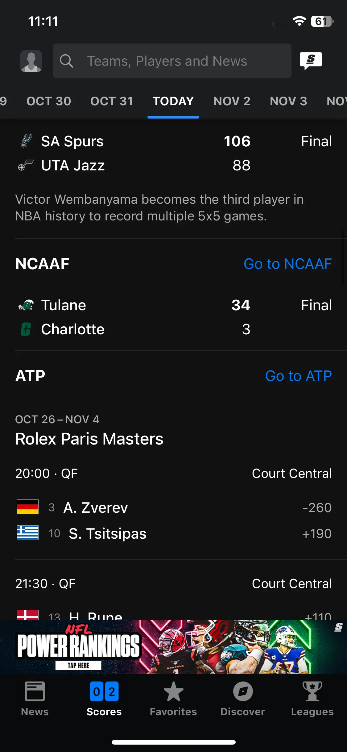Open the profile avatar icon
The width and height of the screenshot is (347, 752).
click(31, 61)
